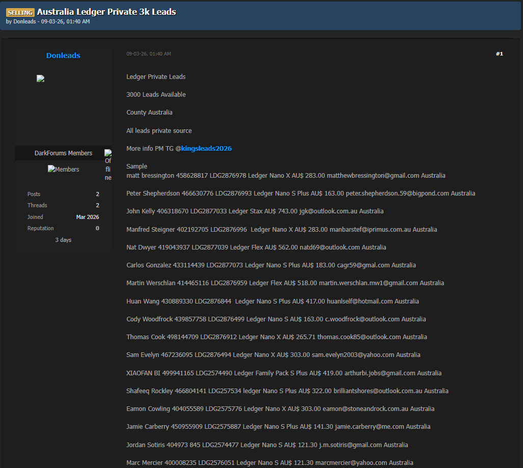
Task: Click the Members group badge image
Action: [x=63, y=169]
